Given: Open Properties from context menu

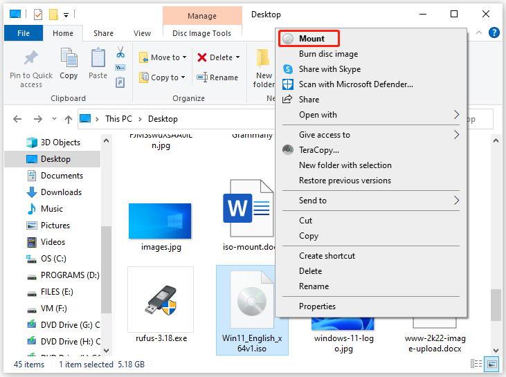Looking at the screenshot, I should pos(317,306).
